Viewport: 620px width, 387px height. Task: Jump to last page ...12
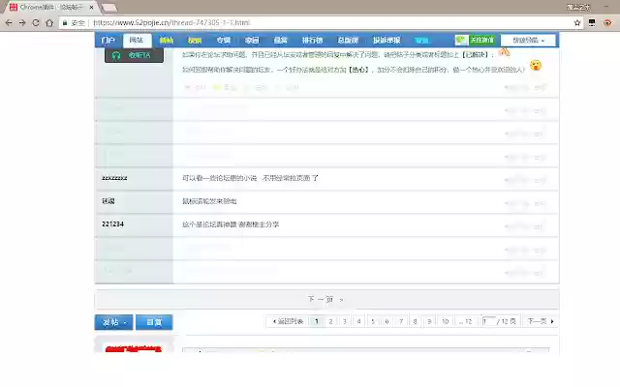[466, 321]
